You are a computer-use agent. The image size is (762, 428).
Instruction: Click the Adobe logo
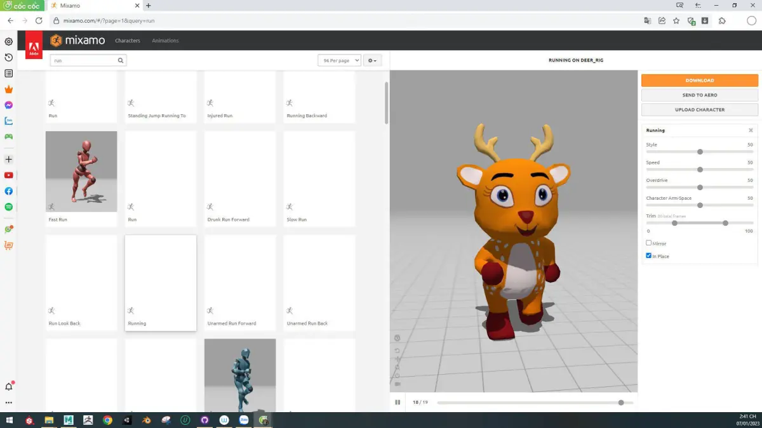(x=34, y=46)
